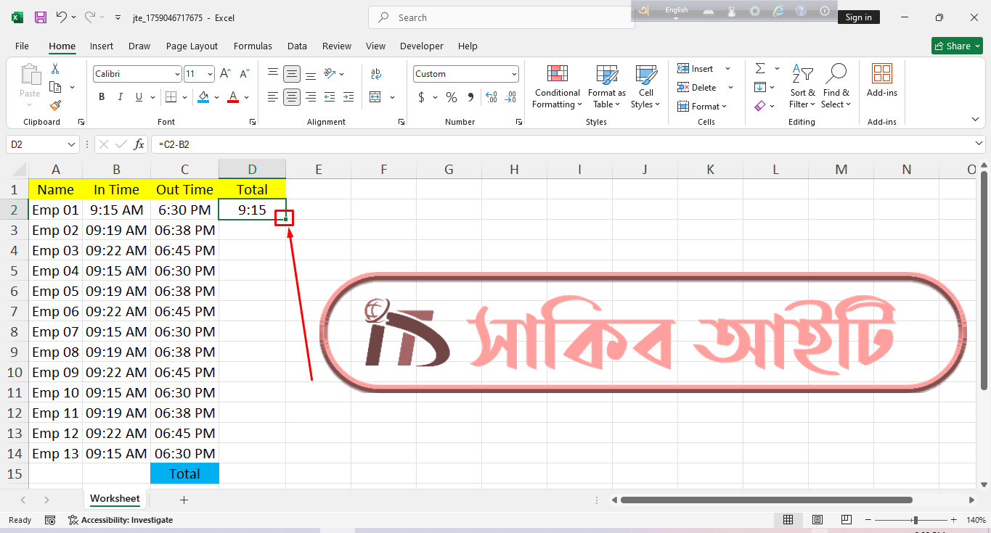Open the number format dropdown showing Custom

[514, 74]
